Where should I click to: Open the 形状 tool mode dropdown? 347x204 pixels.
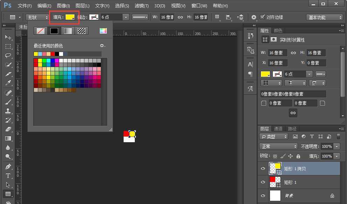pos(37,17)
